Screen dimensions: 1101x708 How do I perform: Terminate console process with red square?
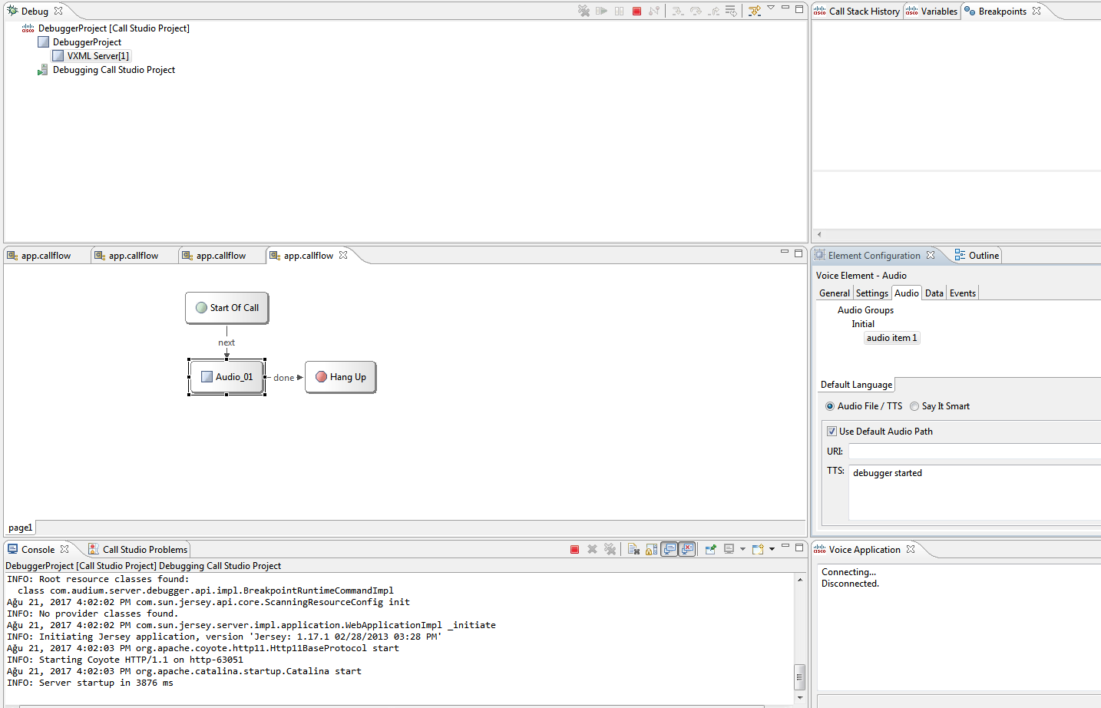point(574,549)
